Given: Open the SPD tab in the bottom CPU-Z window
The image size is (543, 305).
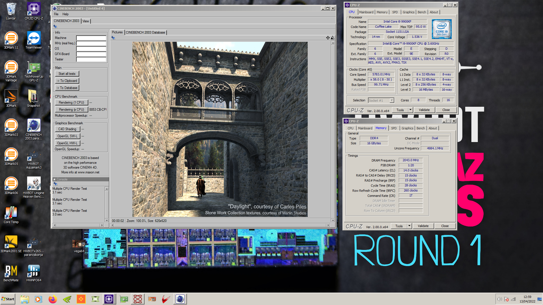Looking at the screenshot, I should pyautogui.click(x=394, y=128).
